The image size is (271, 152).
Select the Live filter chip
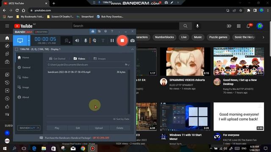tap(184, 37)
